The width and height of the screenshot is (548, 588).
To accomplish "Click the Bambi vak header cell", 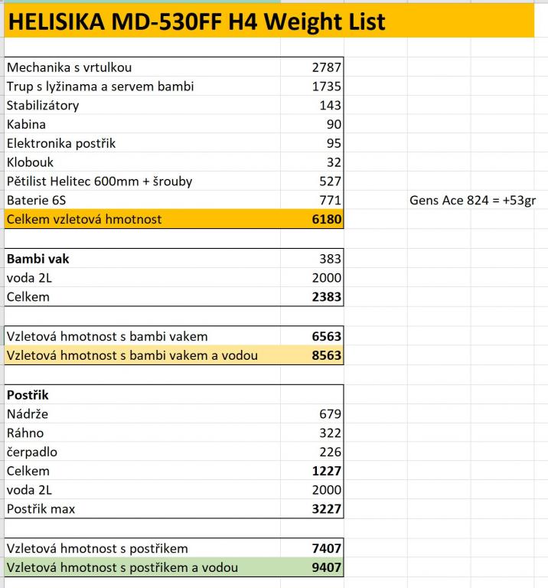I will pos(38,259).
